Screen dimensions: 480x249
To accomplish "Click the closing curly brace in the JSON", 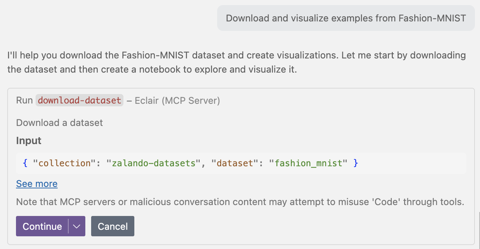I will coord(356,163).
